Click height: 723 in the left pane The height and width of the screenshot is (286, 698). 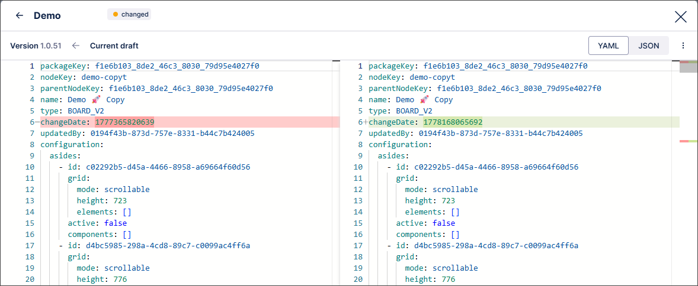click(101, 201)
